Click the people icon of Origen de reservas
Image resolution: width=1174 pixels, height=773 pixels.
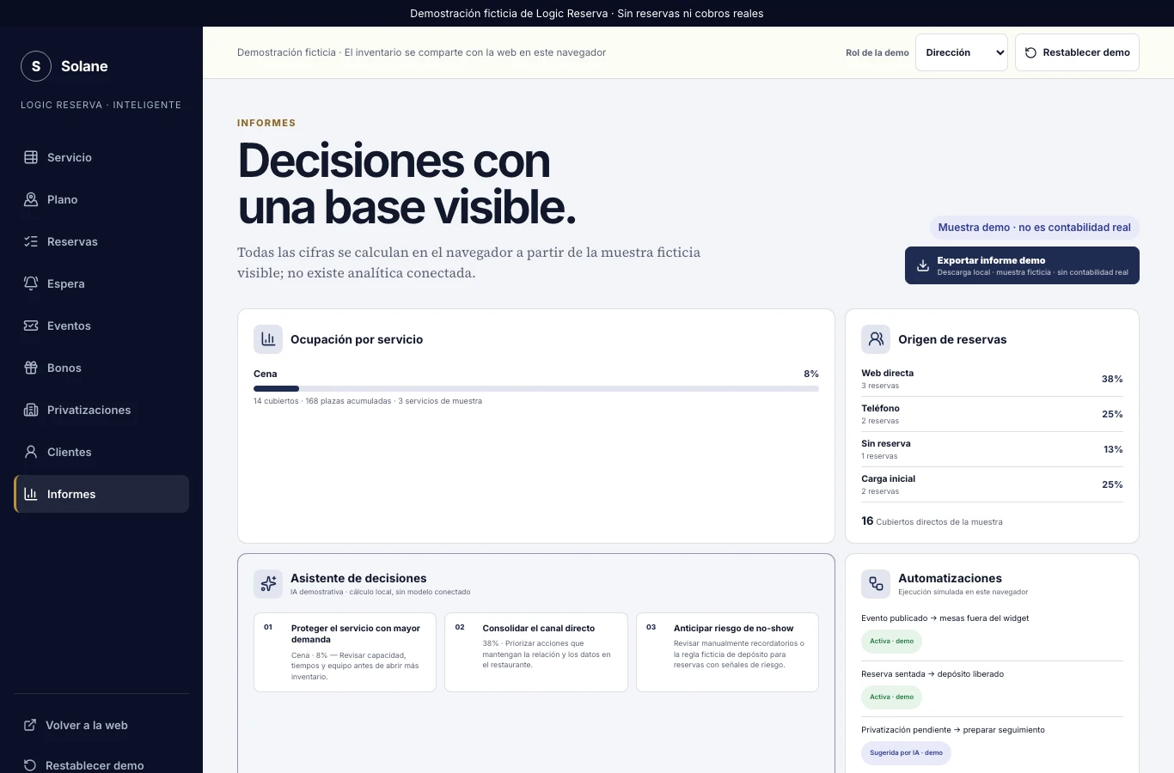(x=876, y=339)
